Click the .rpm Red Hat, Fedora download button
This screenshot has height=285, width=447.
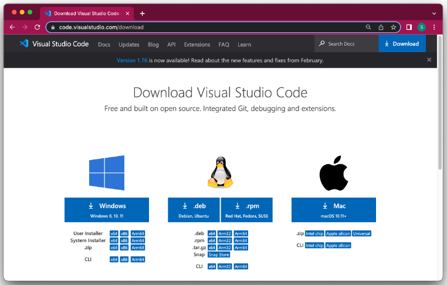246,210
